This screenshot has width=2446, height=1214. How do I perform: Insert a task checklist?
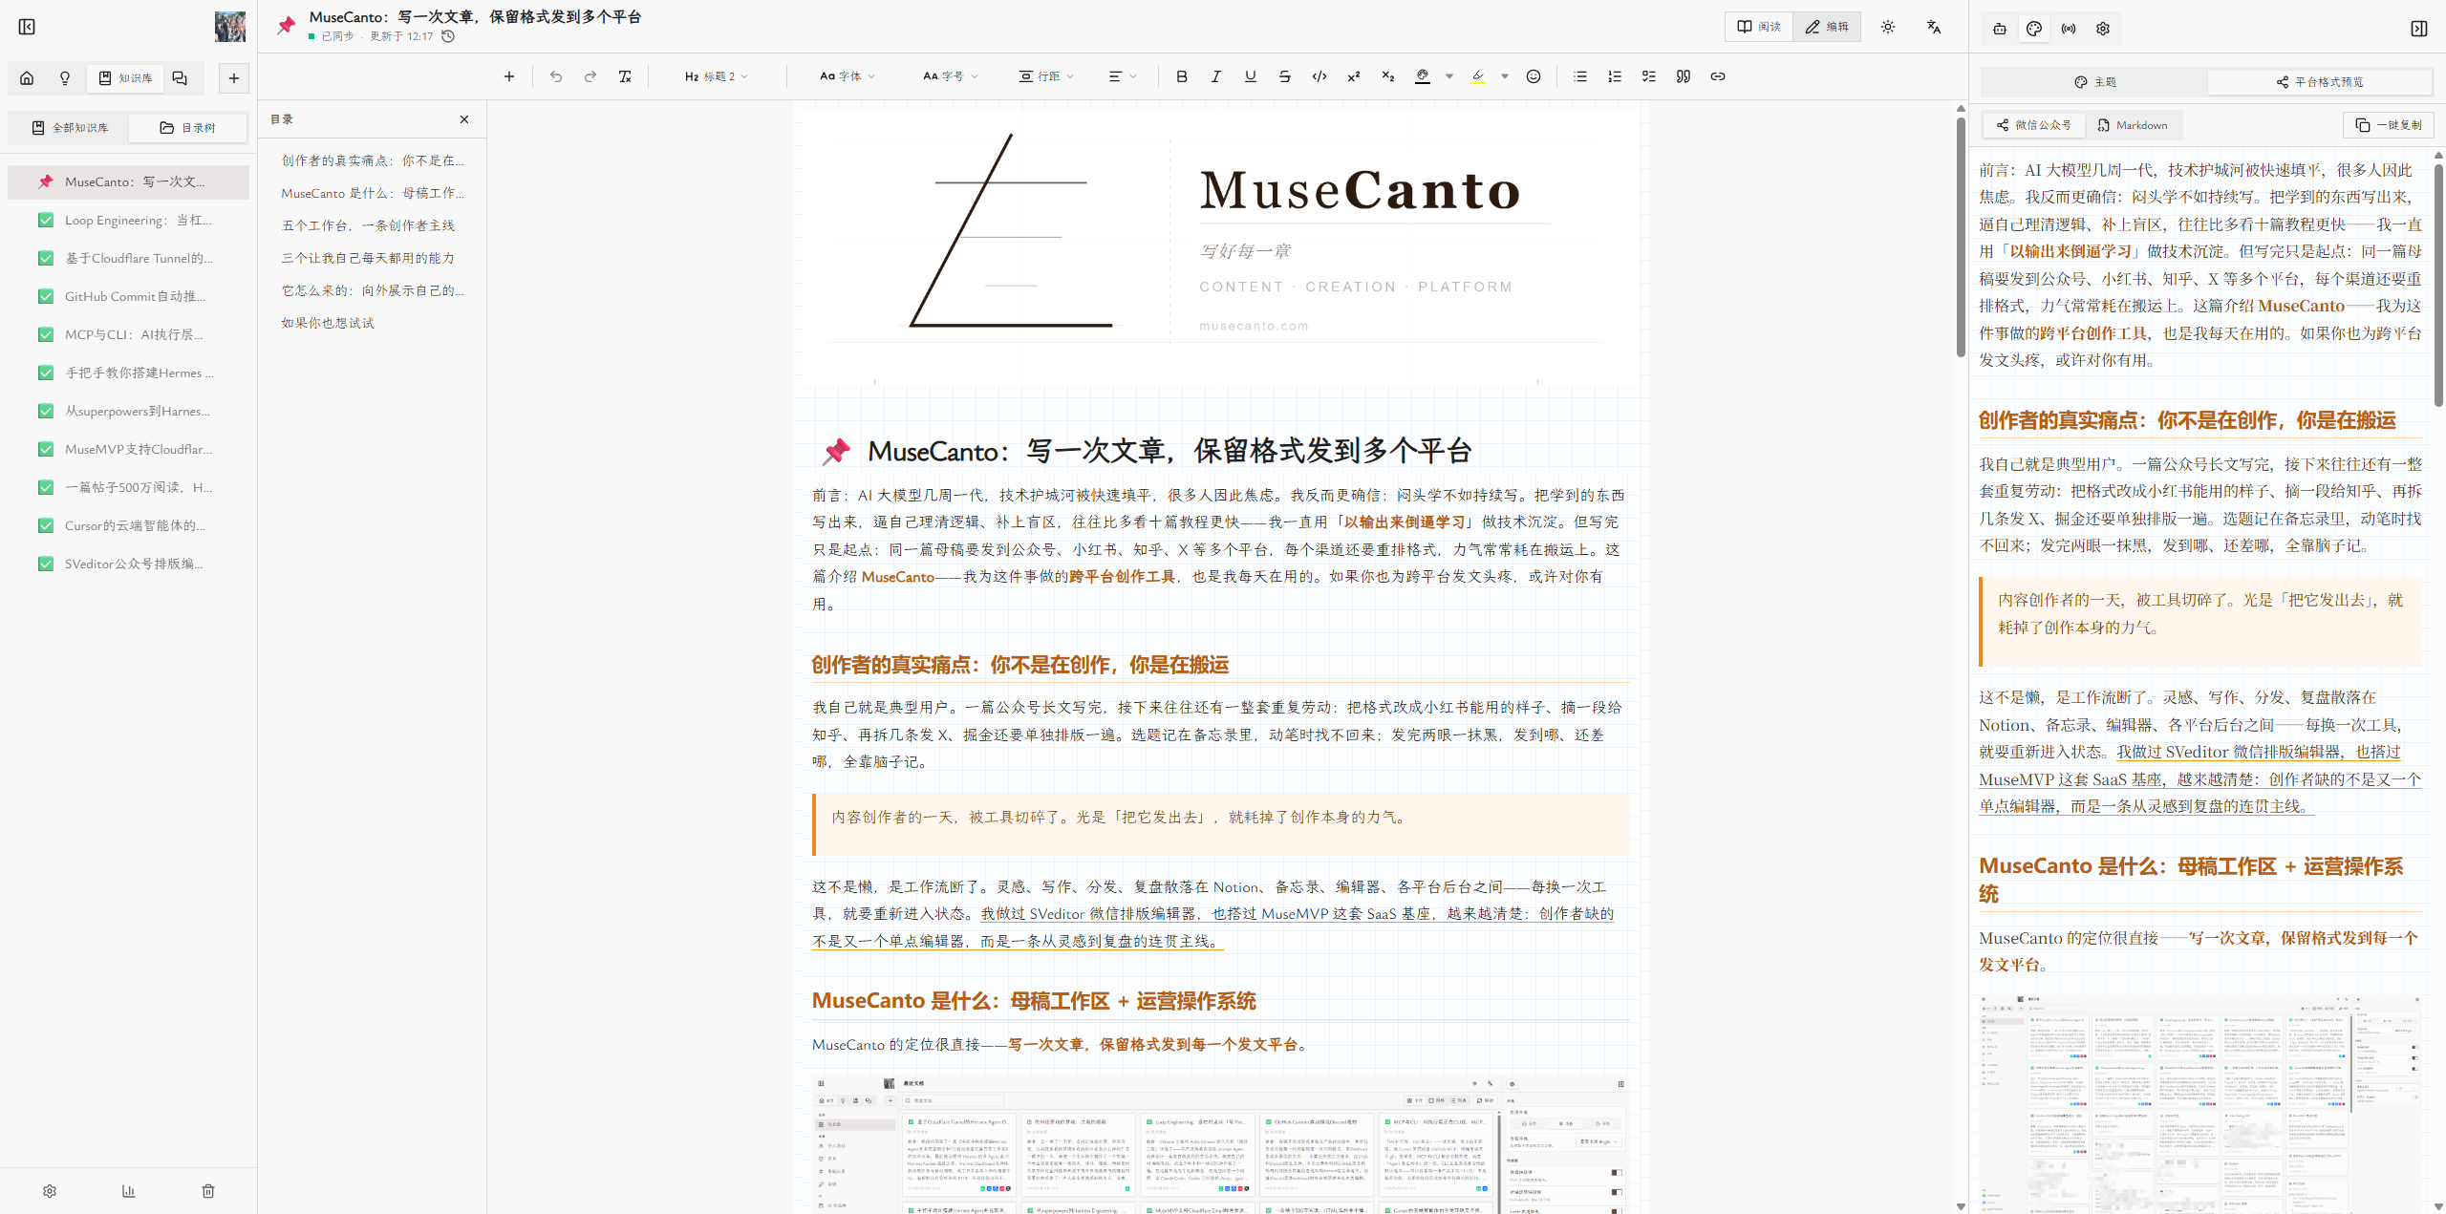click(1649, 76)
